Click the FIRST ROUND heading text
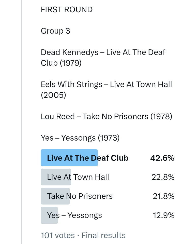 click(x=67, y=10)
